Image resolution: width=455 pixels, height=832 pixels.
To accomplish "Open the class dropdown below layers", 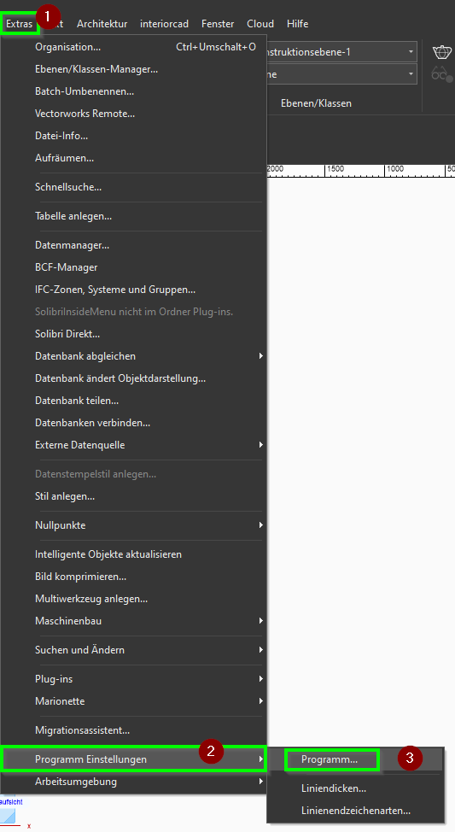I will coord(341,74).
